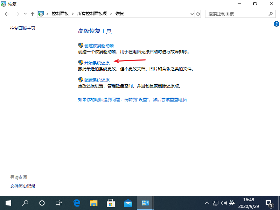Navigate up using the Up arrow icon
Image resolution: width=280 pixels, height=210 pixels.
point(33,14)
